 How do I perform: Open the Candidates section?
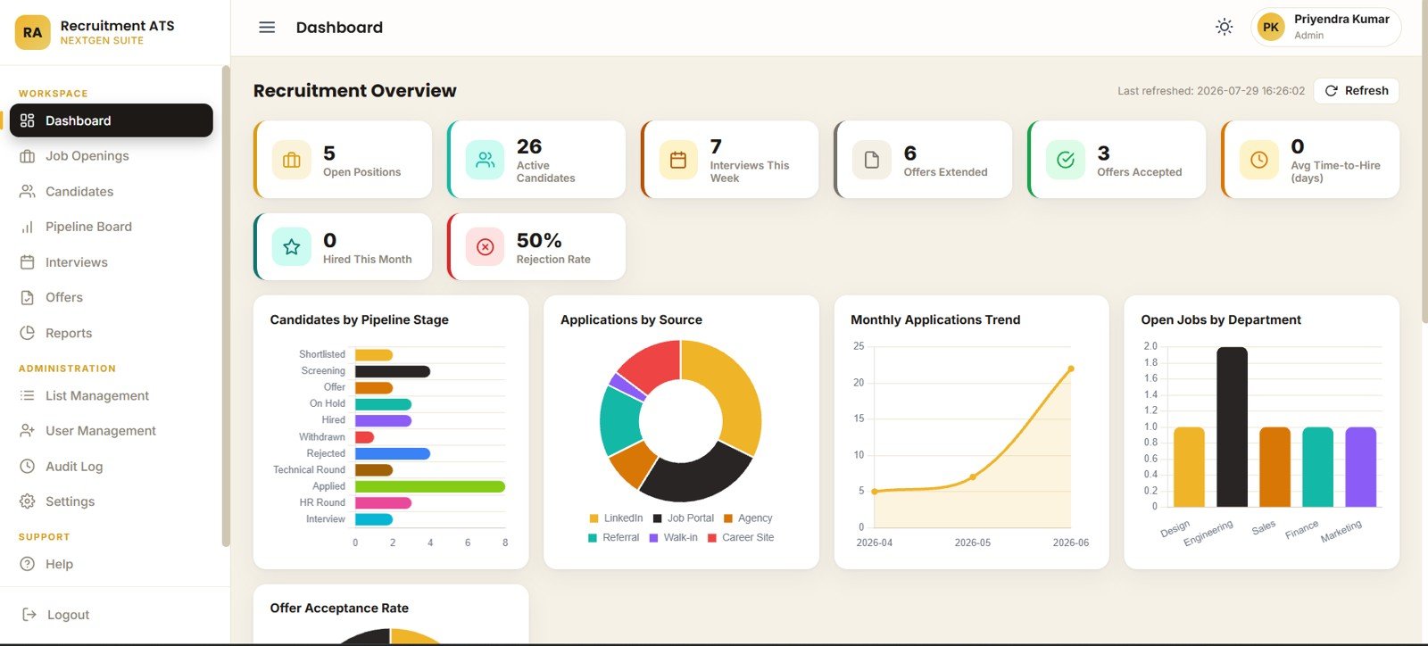79,191
